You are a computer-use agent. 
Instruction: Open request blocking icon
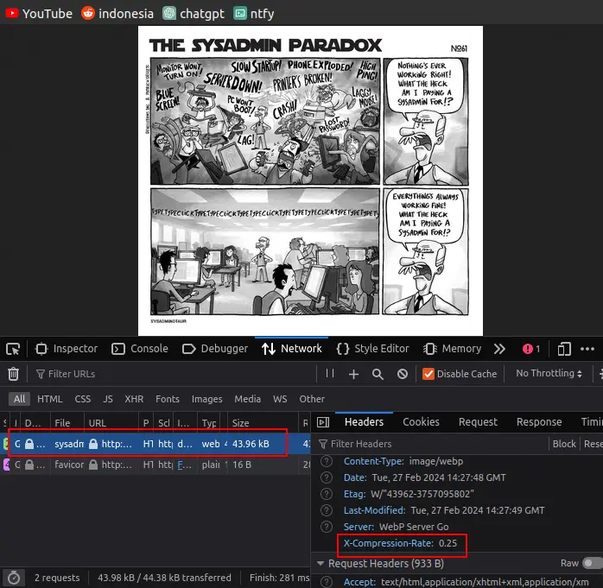tap(403, 374)
